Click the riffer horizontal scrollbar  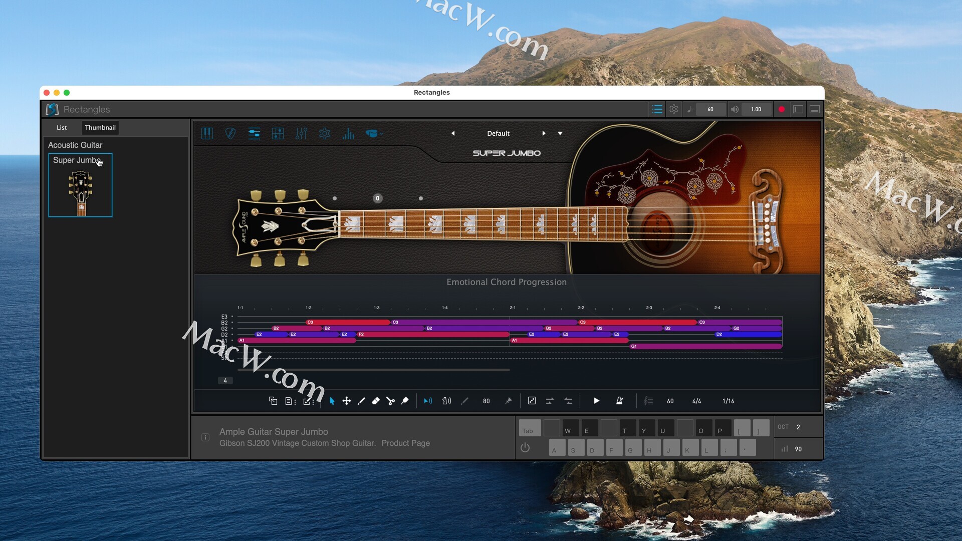[374, 370]
